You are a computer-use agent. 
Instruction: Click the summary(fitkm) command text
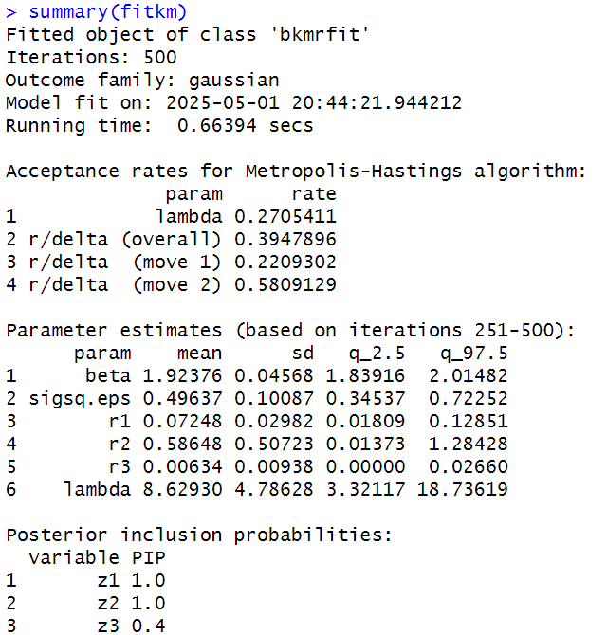(x=108, y=12)
